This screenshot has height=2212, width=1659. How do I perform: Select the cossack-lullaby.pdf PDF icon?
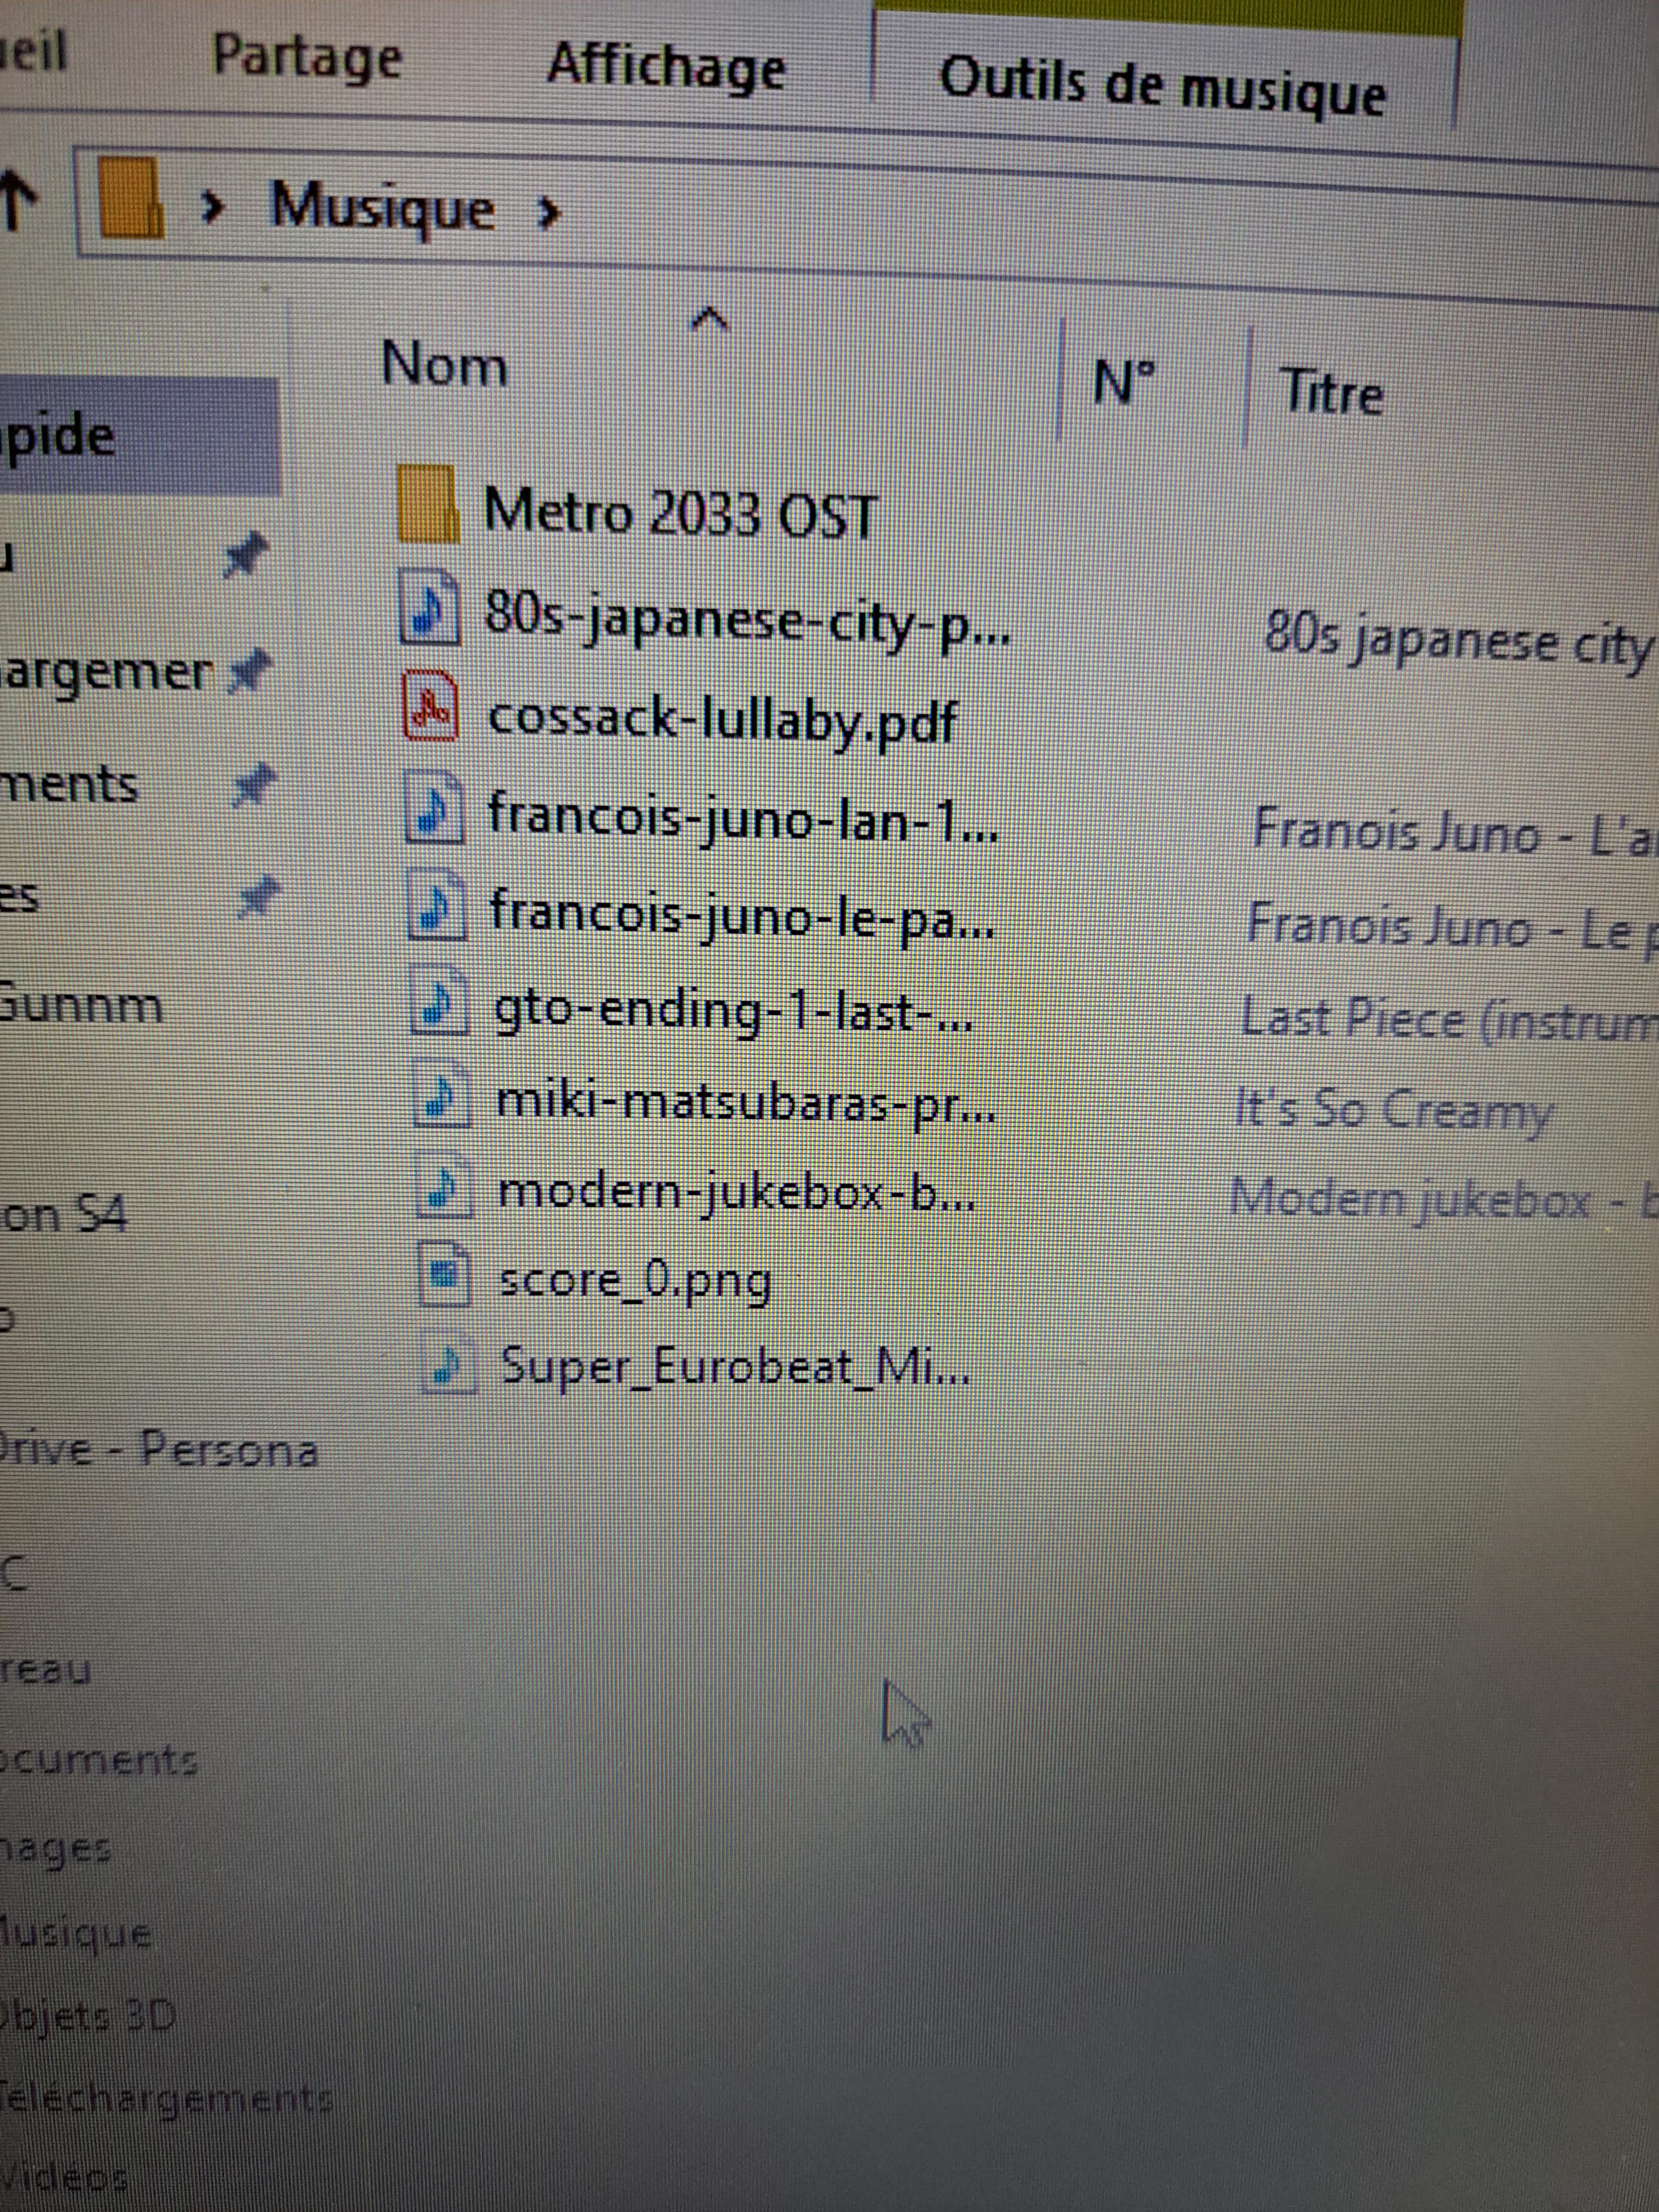431,705
